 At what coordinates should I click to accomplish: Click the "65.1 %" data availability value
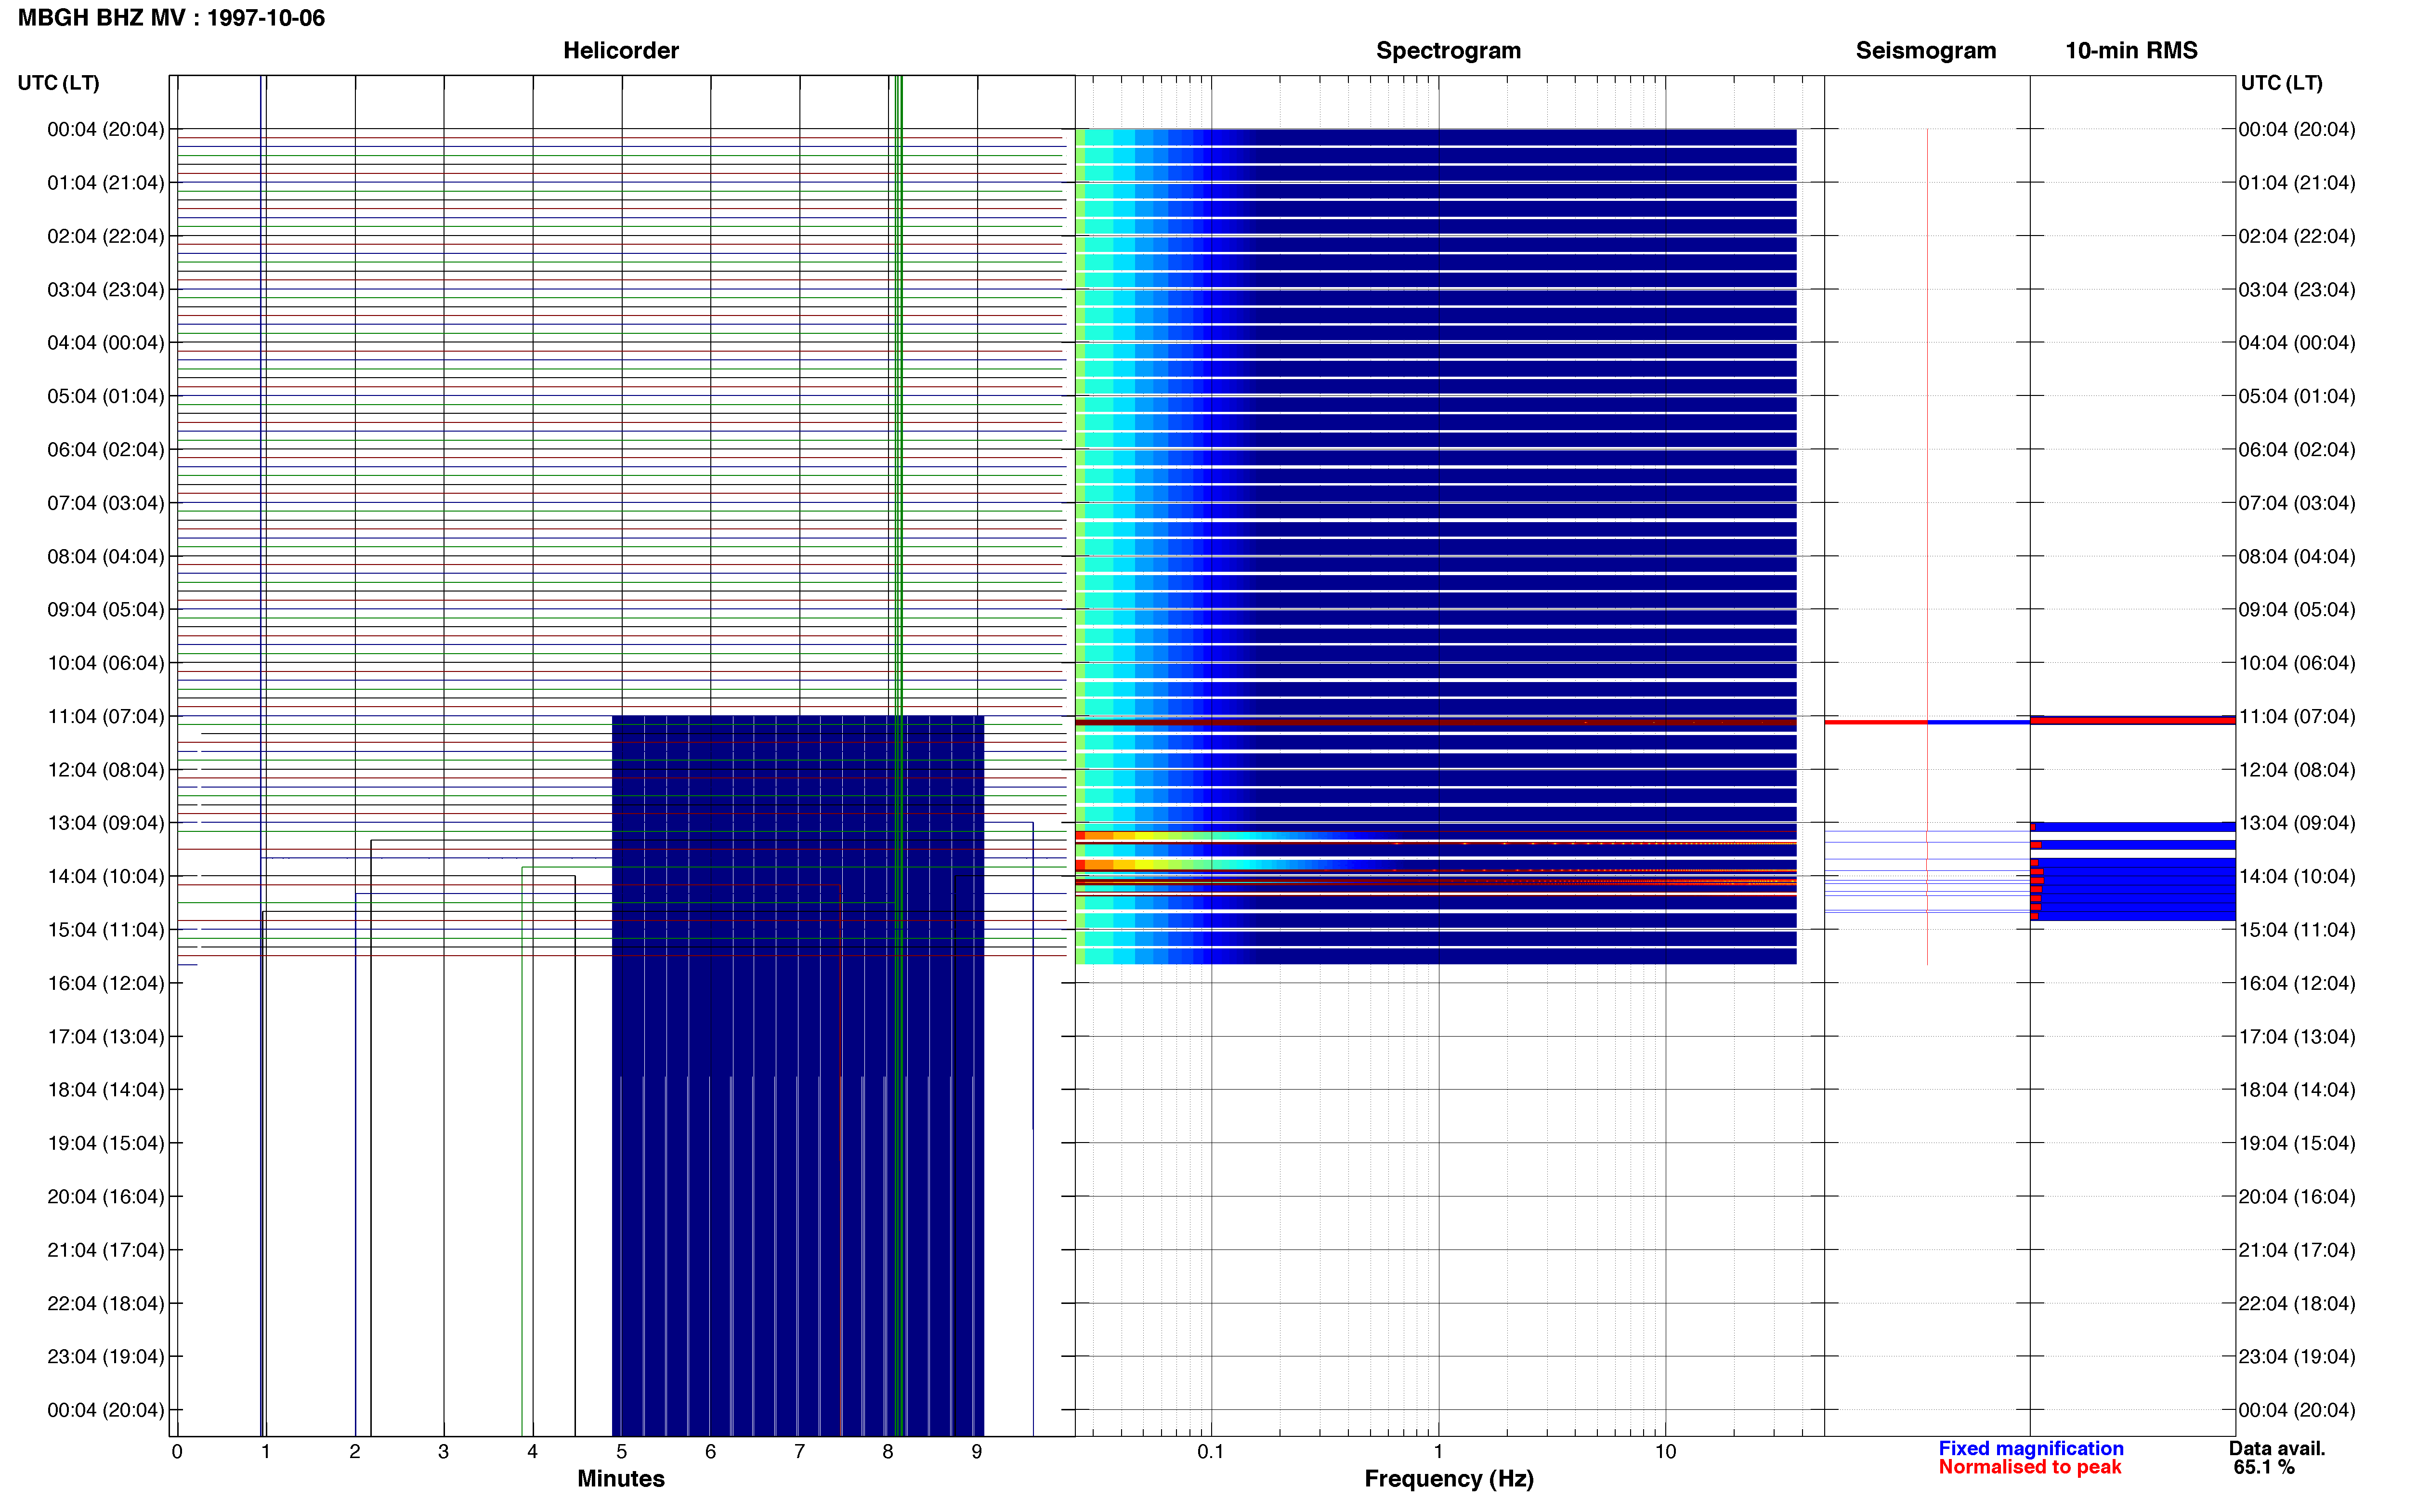[2264, 1467]
